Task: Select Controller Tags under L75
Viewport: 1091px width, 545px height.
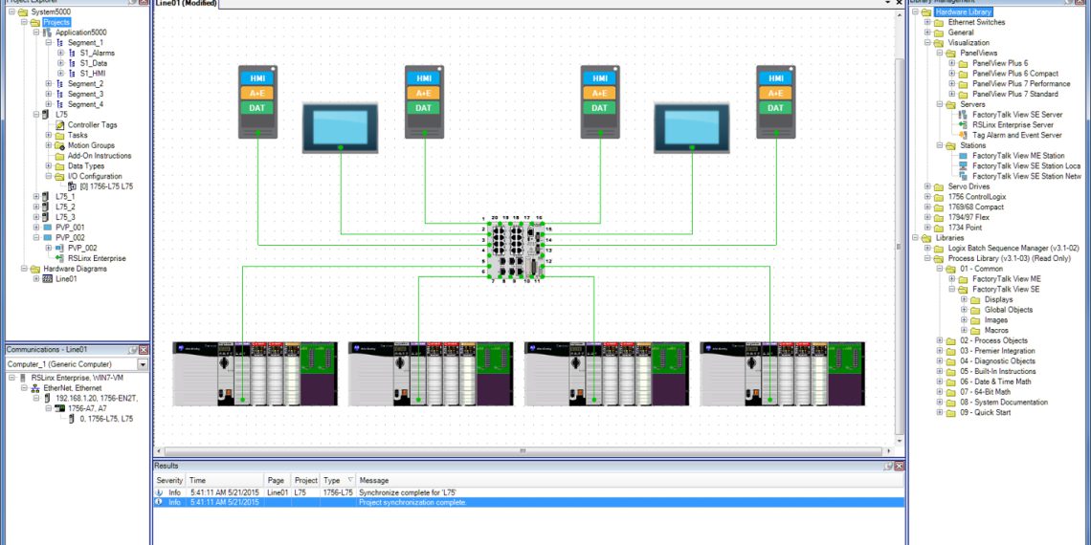Action: [x=92, y=125]
